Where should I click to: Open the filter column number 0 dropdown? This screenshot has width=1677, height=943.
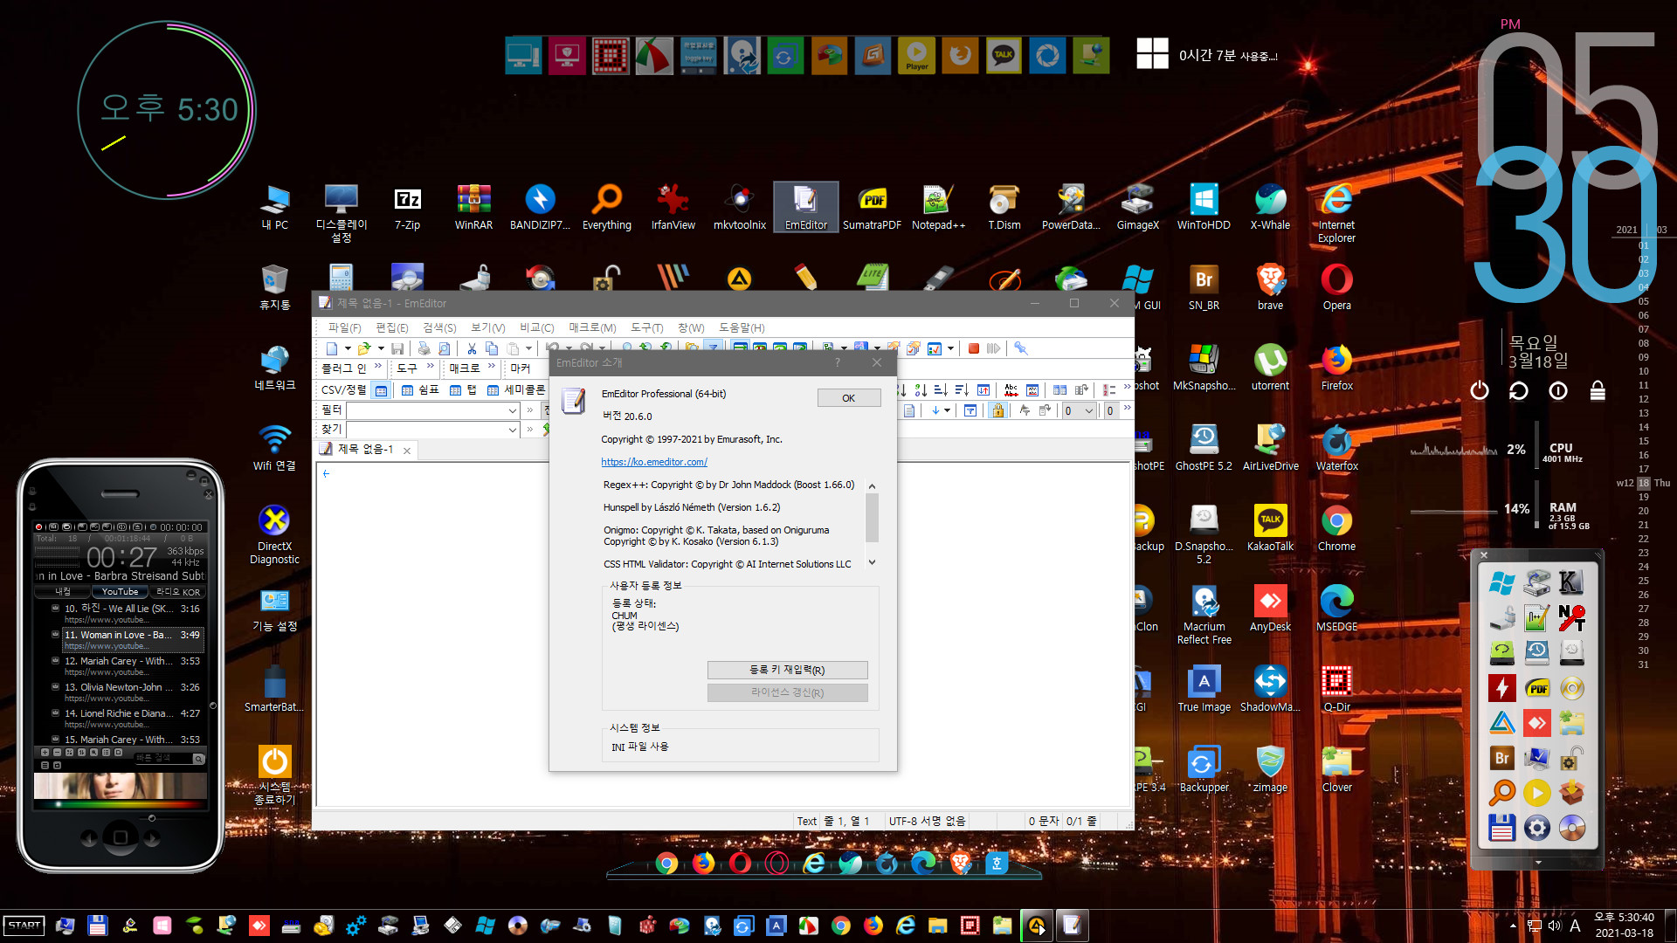tap(1088, 410)
